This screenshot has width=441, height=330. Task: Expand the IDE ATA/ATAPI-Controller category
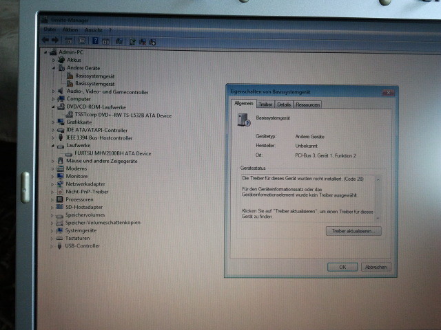pyautogui.click(x=53, y=130)
